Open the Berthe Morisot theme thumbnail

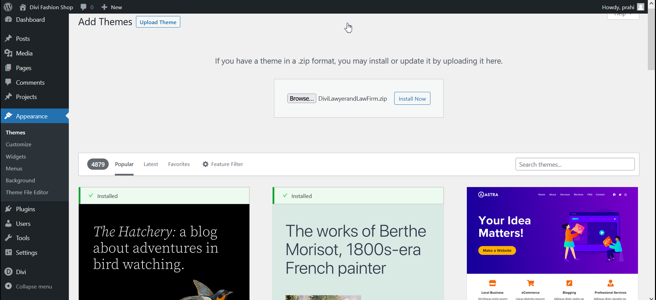click(358, 252)
